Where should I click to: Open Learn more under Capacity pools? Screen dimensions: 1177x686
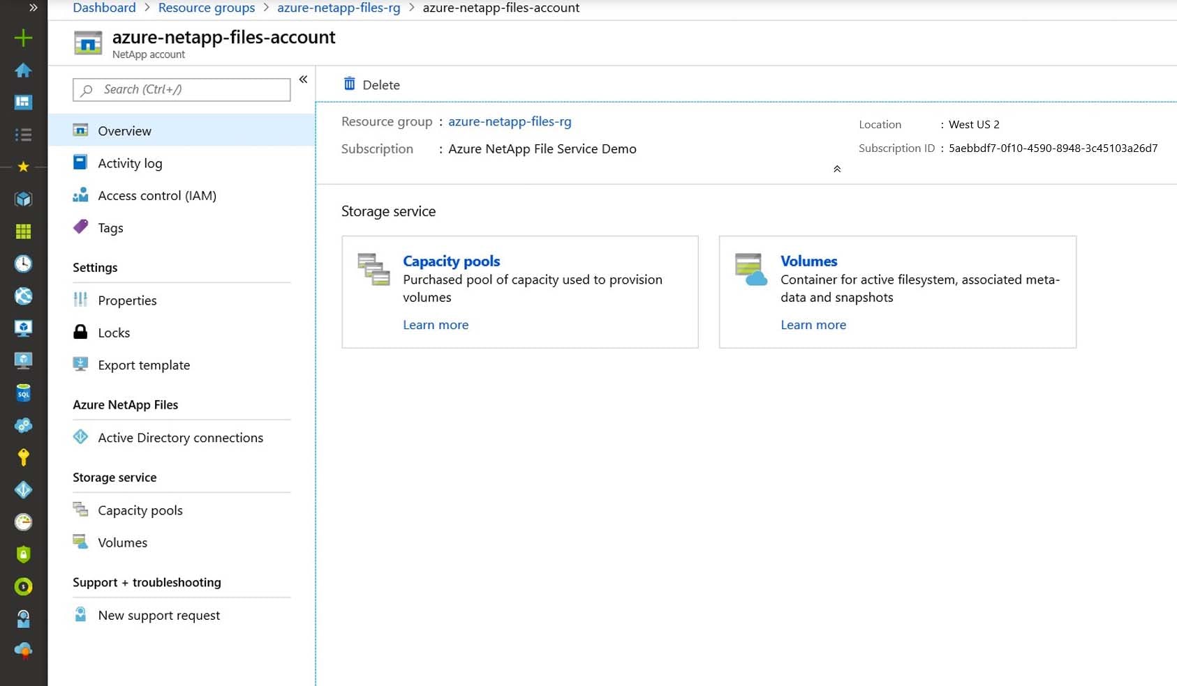coord(436,324)
